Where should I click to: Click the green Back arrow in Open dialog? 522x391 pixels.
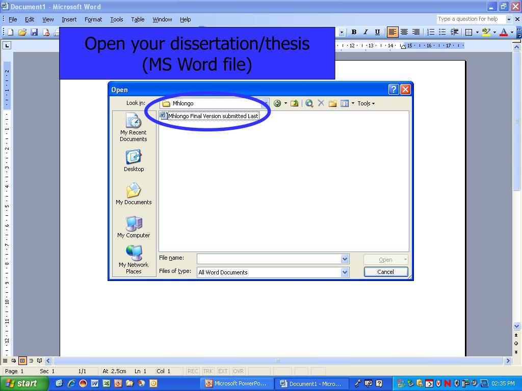277,103
